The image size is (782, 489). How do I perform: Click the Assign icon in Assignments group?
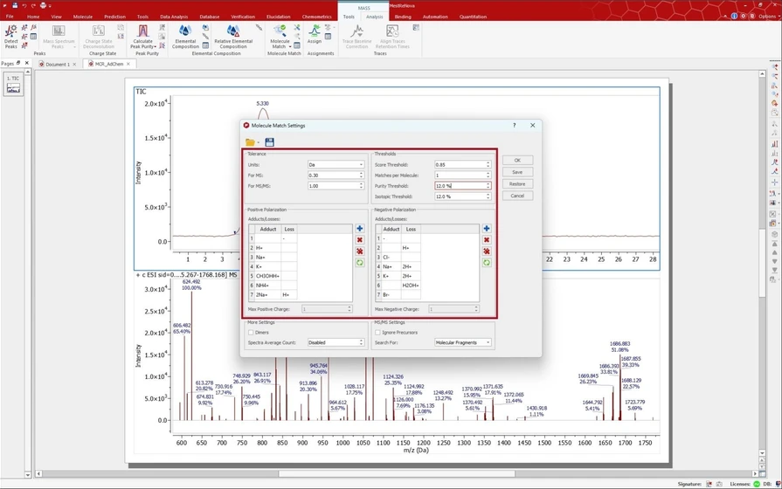(315, 34)
